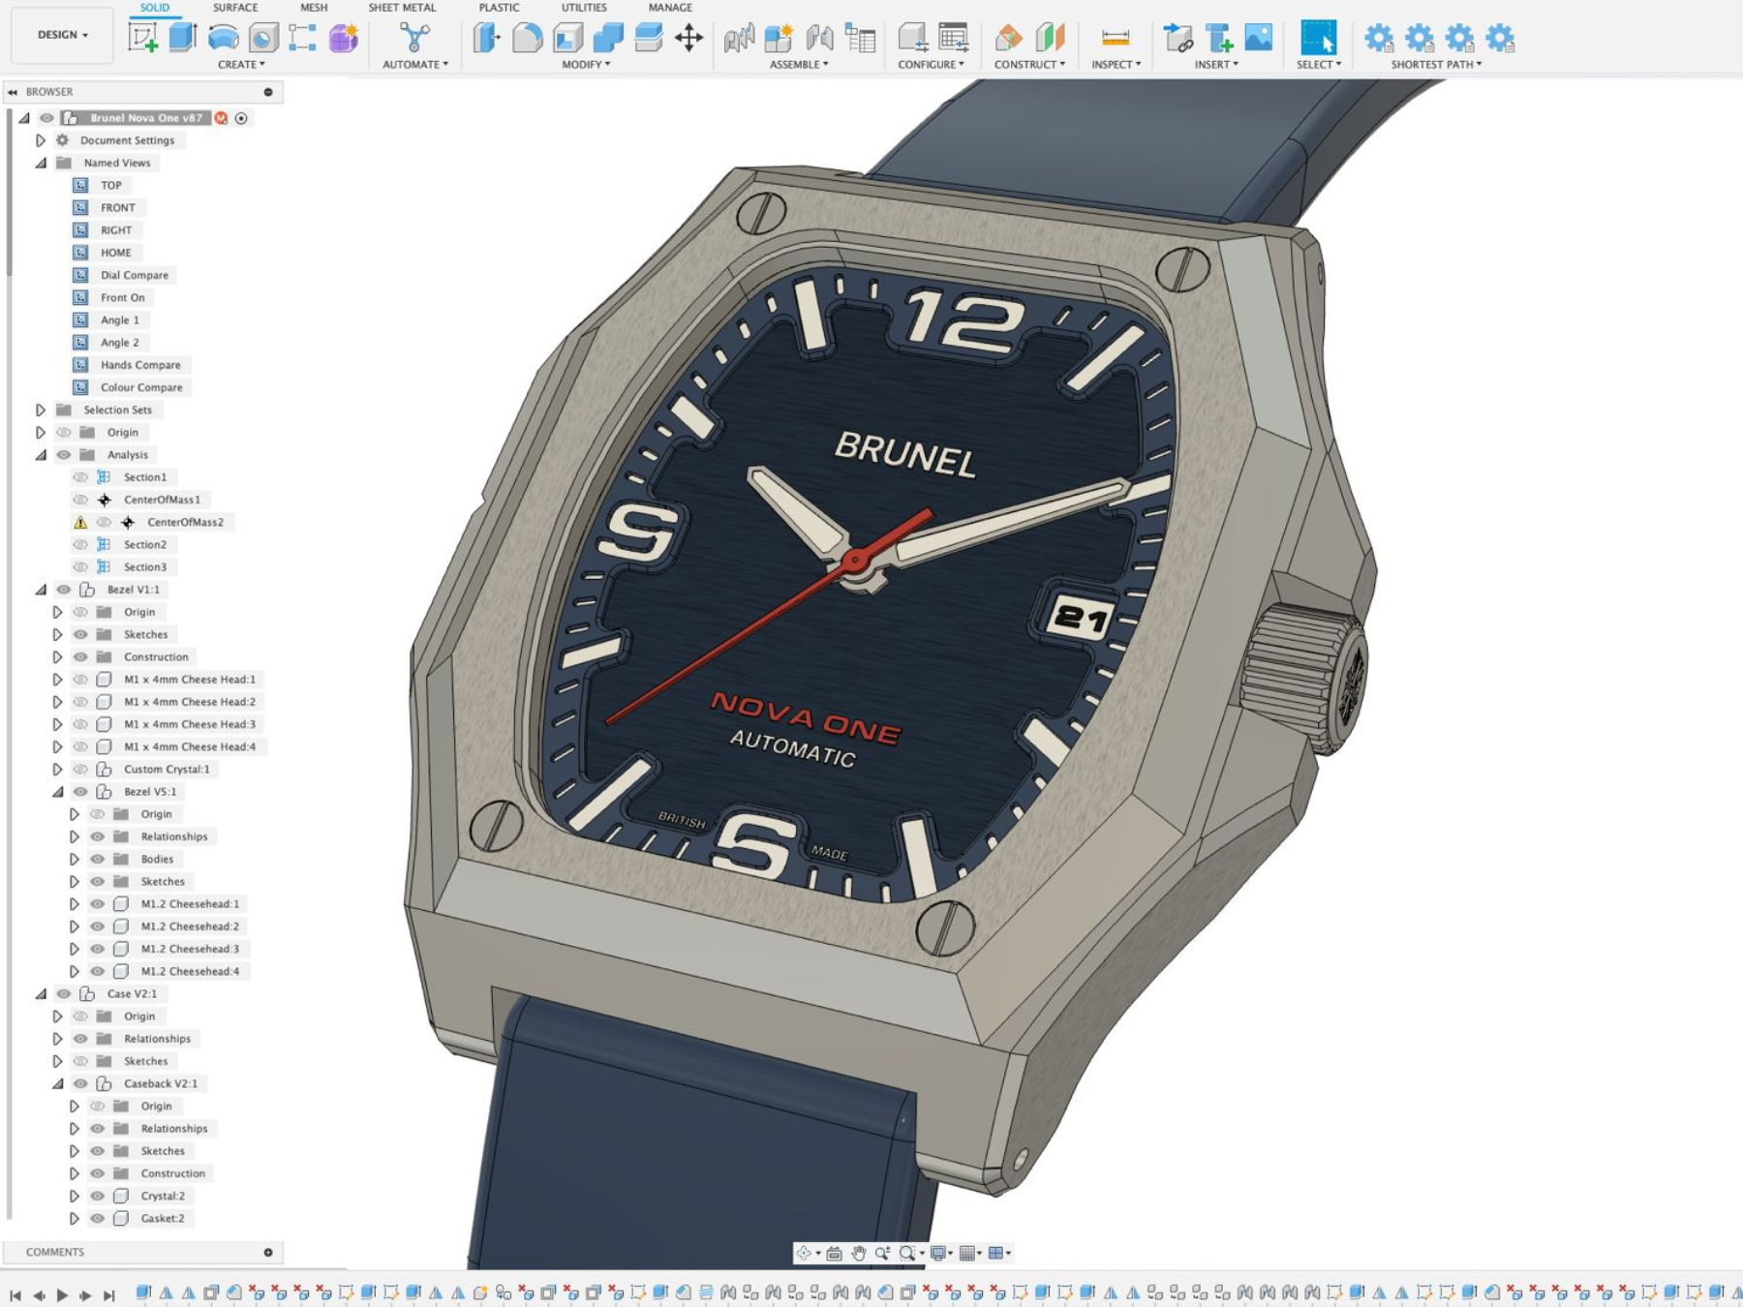Click the Orbit tool in navigation bar

806,1251
